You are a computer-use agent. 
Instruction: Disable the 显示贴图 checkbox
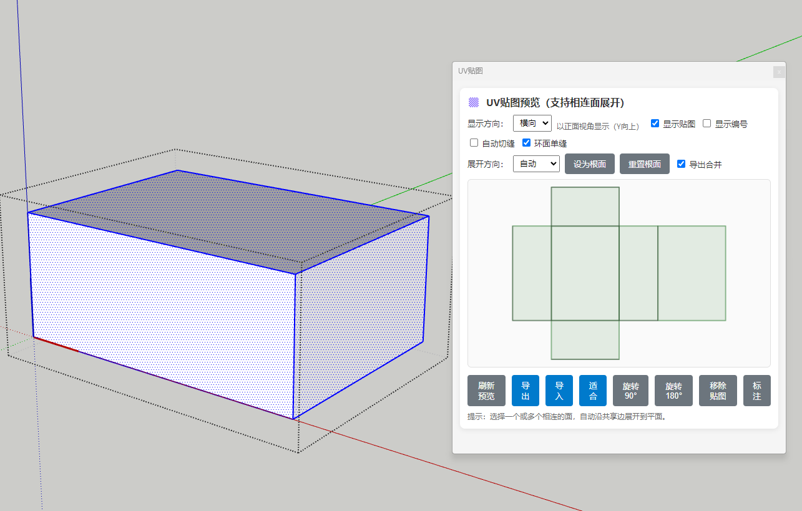(x=655, y=124)
